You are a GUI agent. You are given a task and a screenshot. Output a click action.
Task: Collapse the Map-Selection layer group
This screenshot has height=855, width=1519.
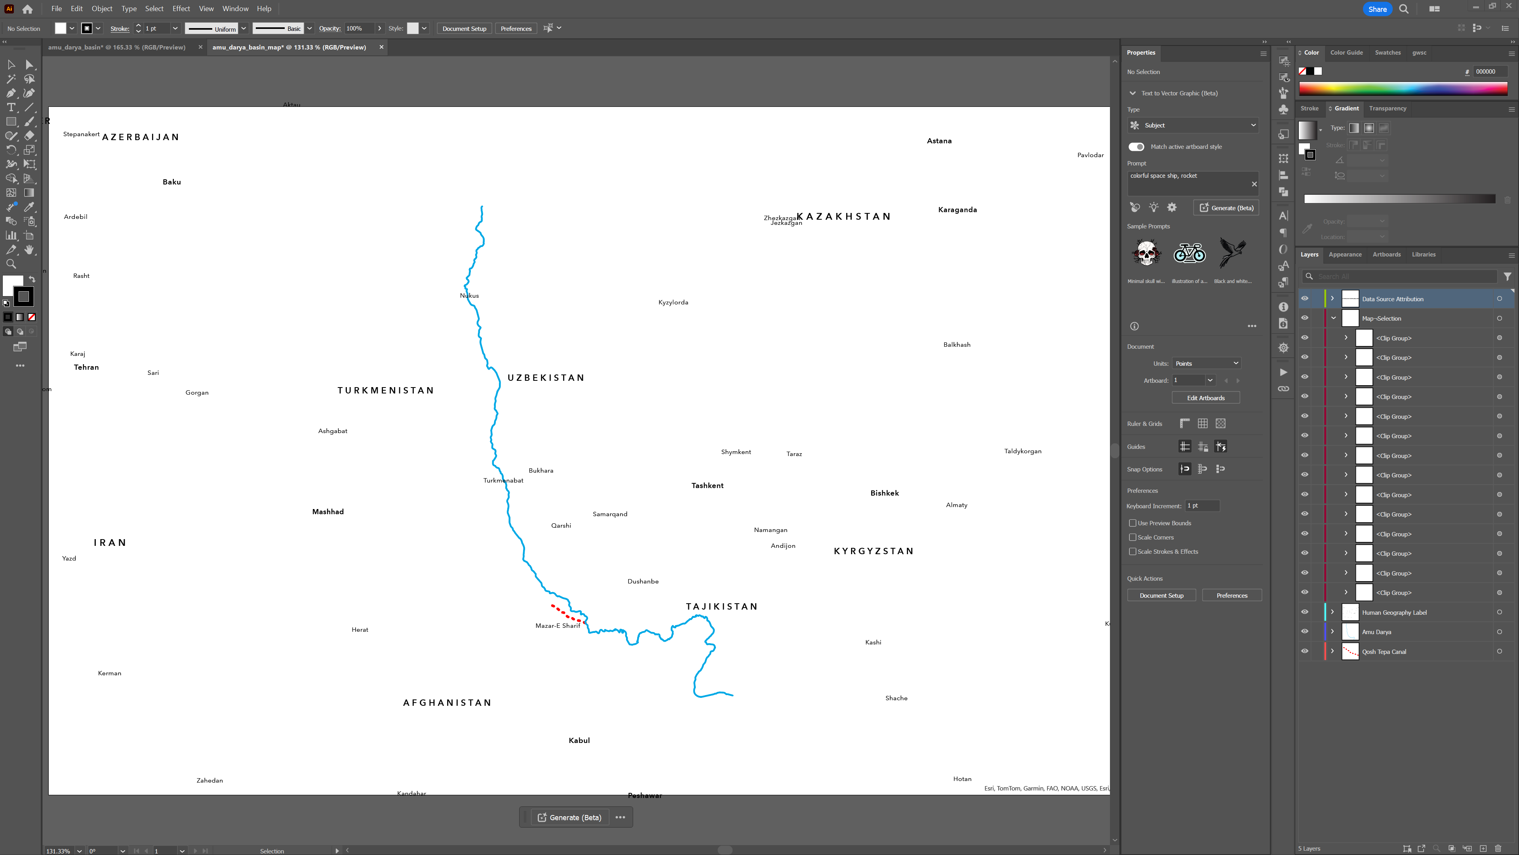coord(1333,318)
